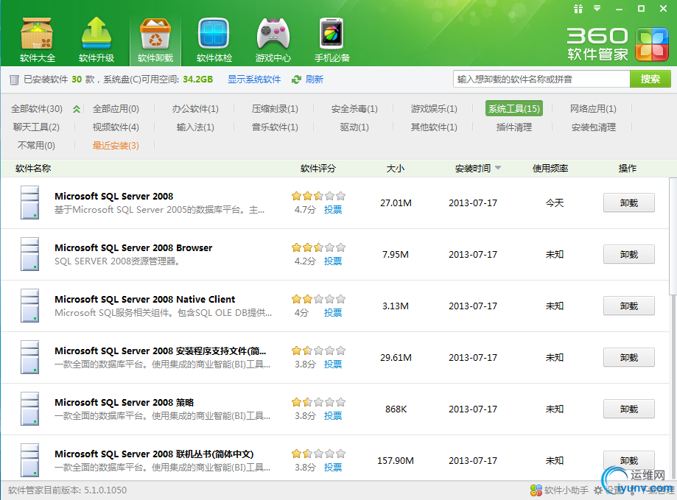Show 最近安装(3) recently installed

coord(116,146)
